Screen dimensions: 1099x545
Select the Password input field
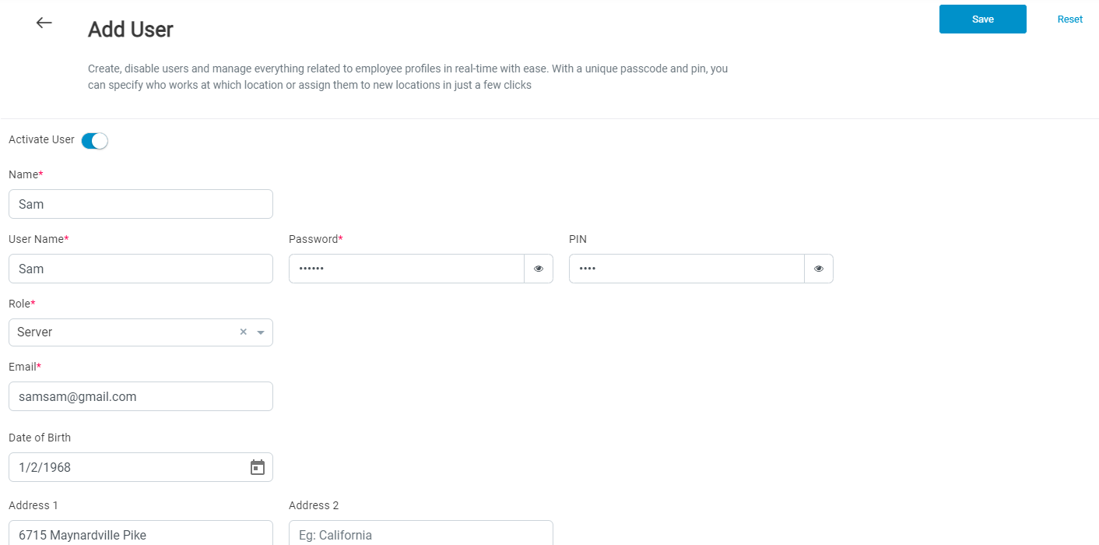(x=406, y=269)
